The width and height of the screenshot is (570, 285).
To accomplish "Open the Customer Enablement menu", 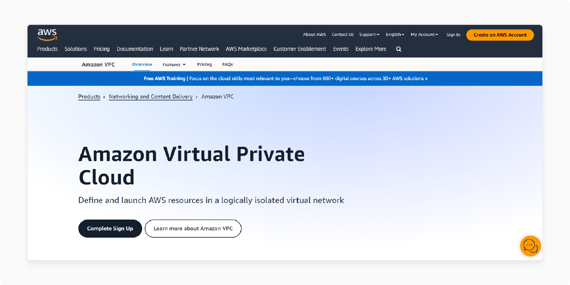I will [300, 49].
